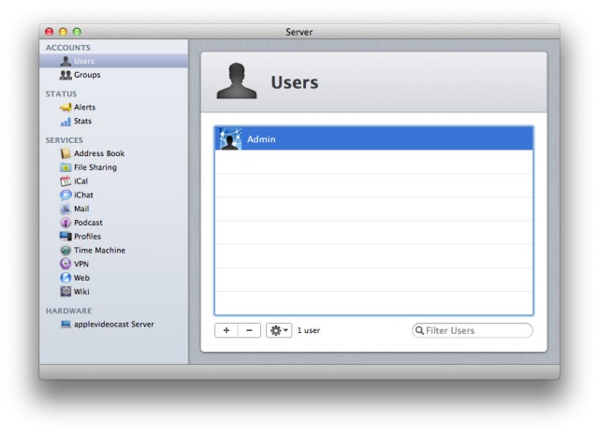Click the magnifier icon in Filter Users
The image size is (599, 434).
pyautogui.click(x=419, y=330)
